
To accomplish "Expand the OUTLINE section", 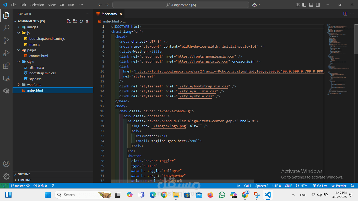I will [24, 174].
